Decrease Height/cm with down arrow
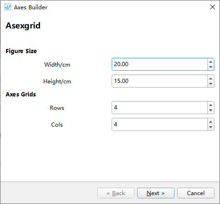This screenshot has width=220, height=204. point(211,84)
